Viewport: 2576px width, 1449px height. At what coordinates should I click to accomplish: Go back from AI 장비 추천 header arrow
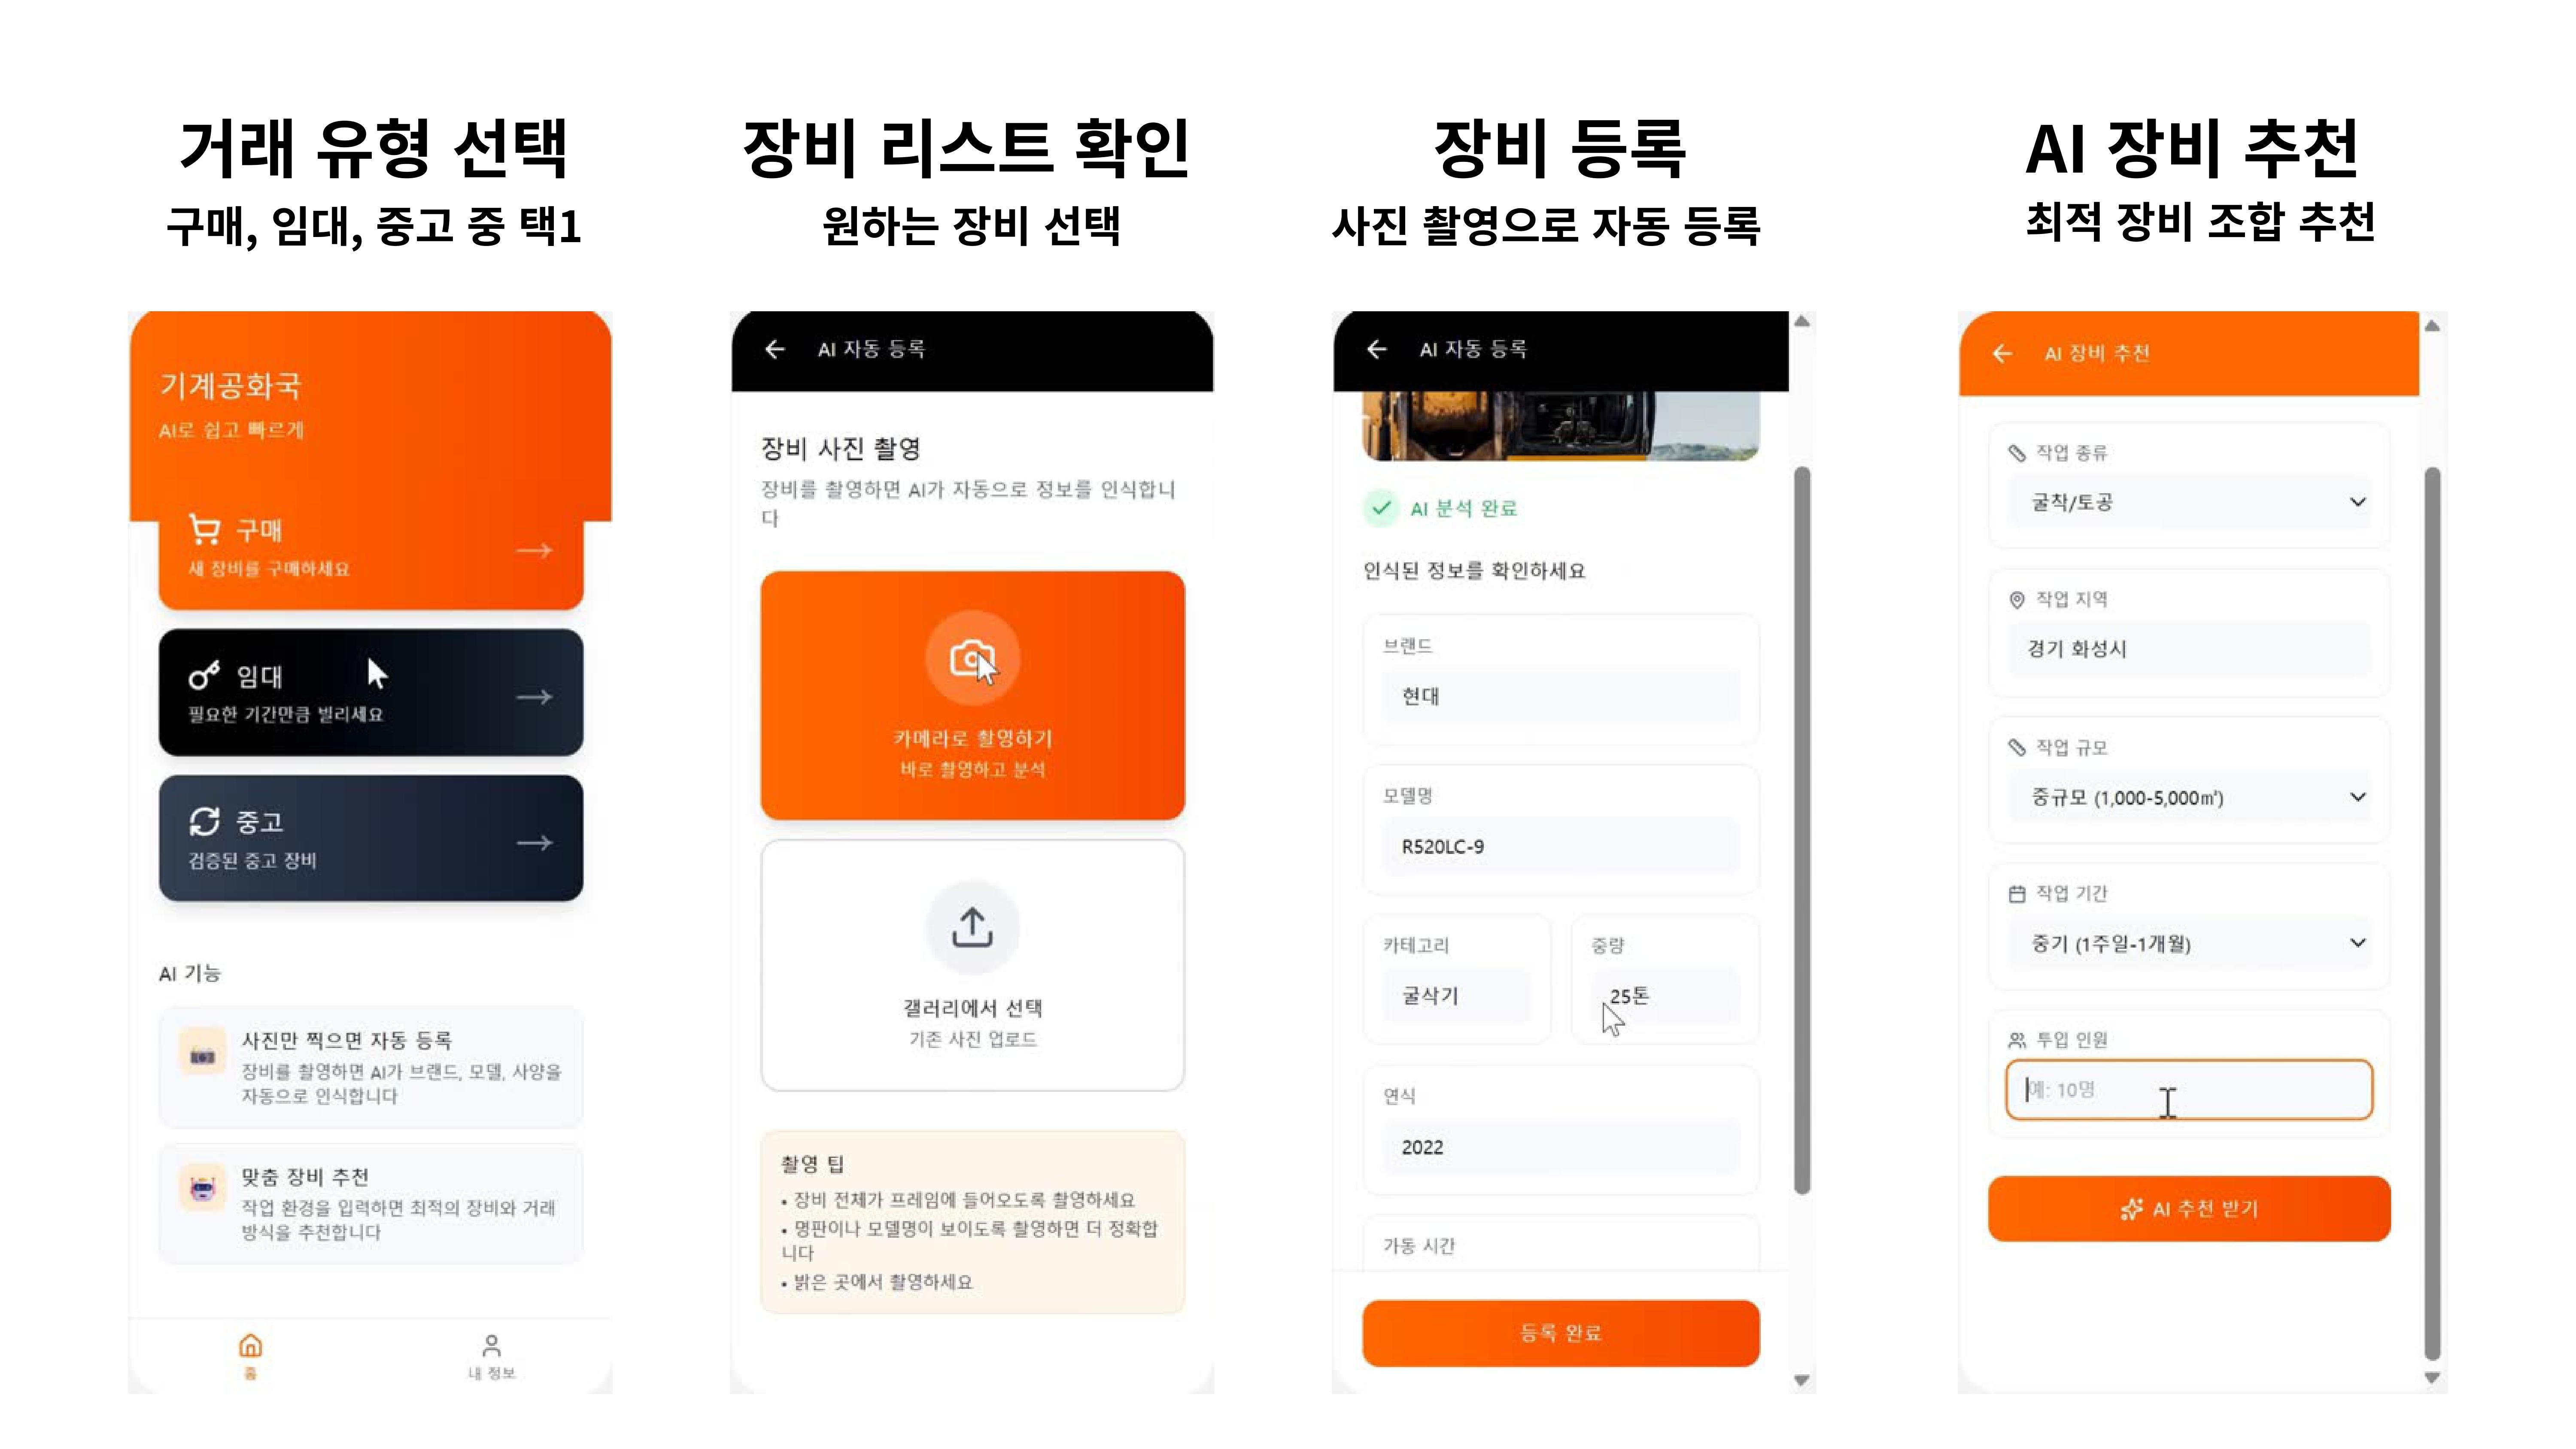2002,353
